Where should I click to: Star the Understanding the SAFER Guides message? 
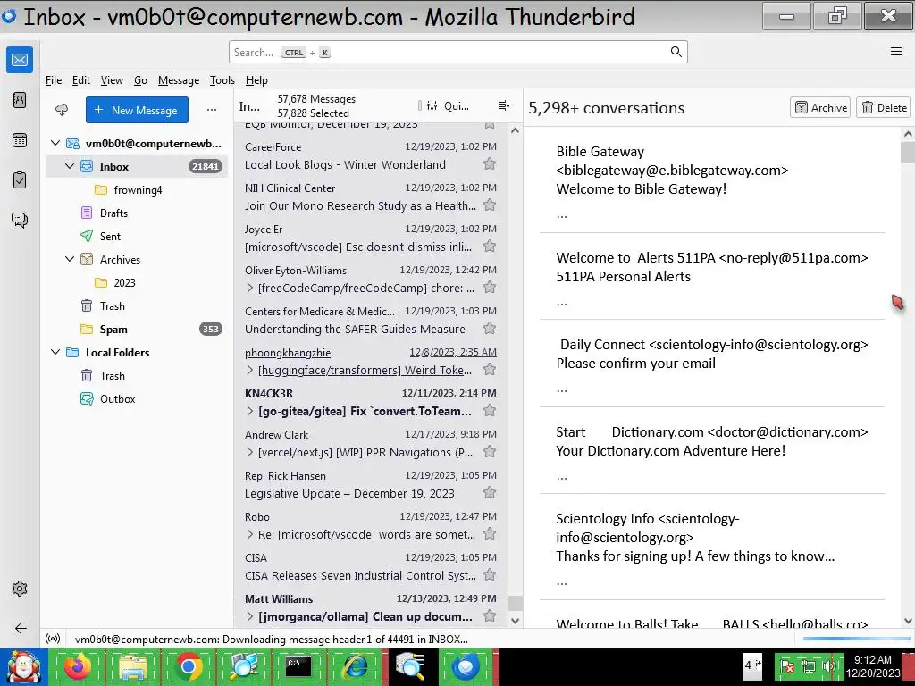(490, 329)
